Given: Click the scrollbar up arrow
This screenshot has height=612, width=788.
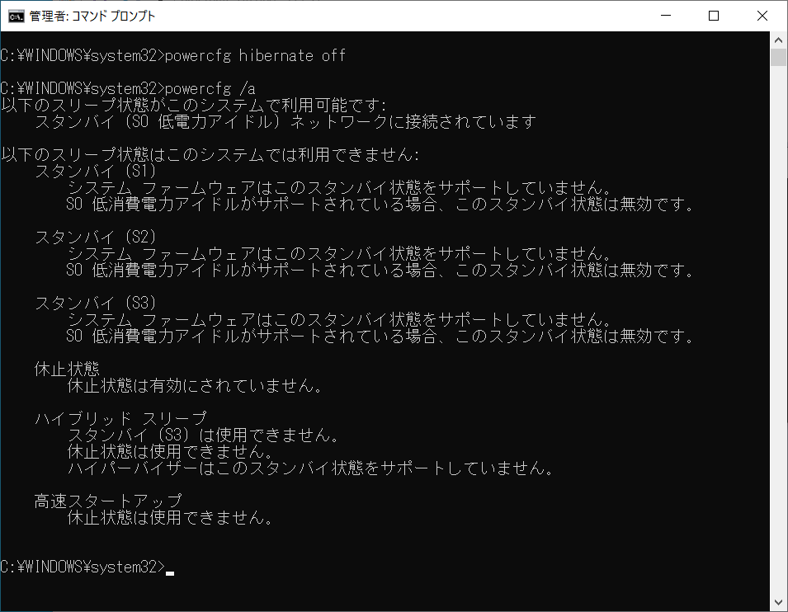Looking at the screenshot, I should (777, 38).
